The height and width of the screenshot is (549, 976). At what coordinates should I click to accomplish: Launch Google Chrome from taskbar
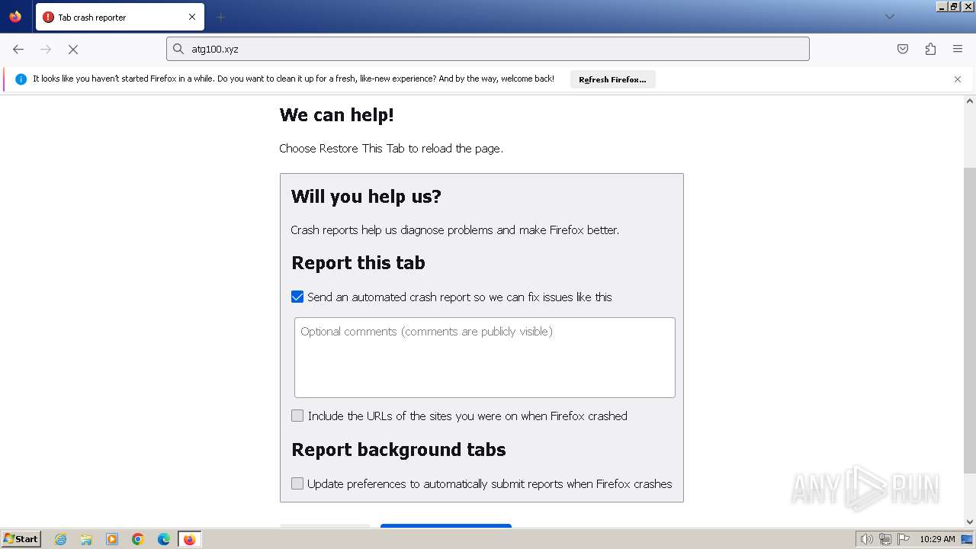138,539
